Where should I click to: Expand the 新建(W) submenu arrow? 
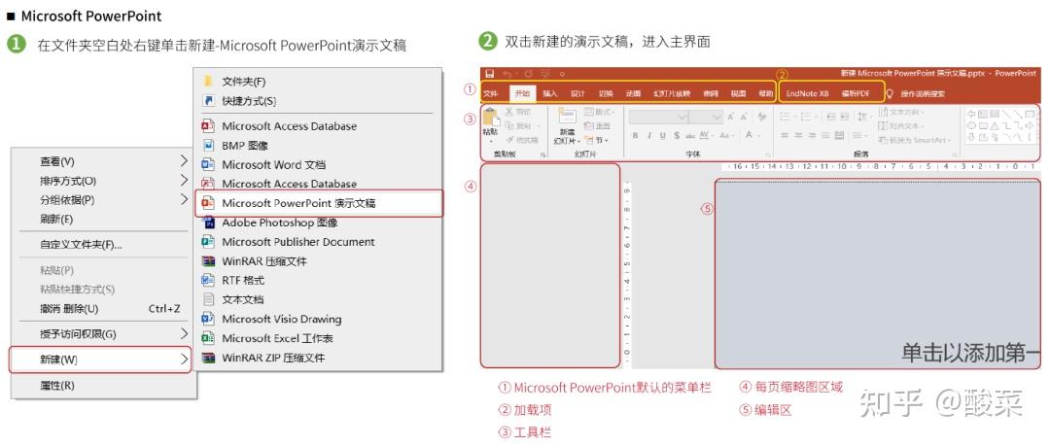pos(184,360)
